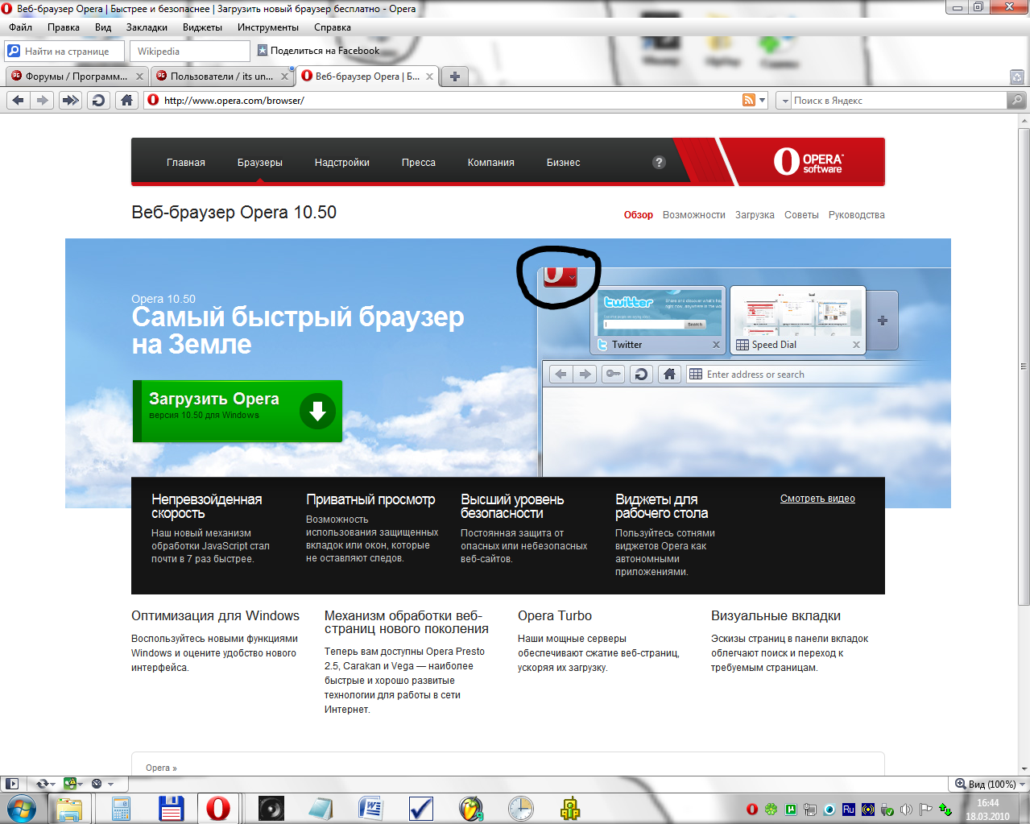Click the Поделиться на Facebook bookmark
This screenshot has height=824, width=1030.
[318, 51]
